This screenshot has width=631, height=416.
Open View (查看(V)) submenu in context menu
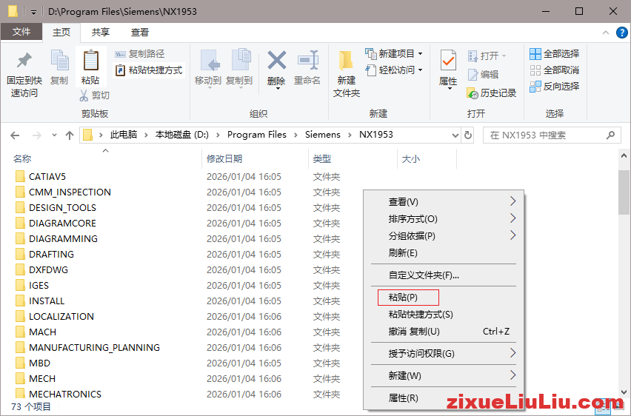click(x=444, y=202)
